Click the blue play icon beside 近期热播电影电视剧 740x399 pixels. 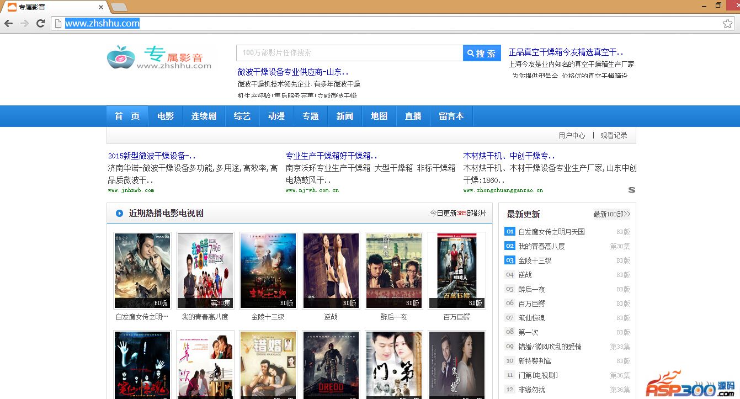pos(119,214)
